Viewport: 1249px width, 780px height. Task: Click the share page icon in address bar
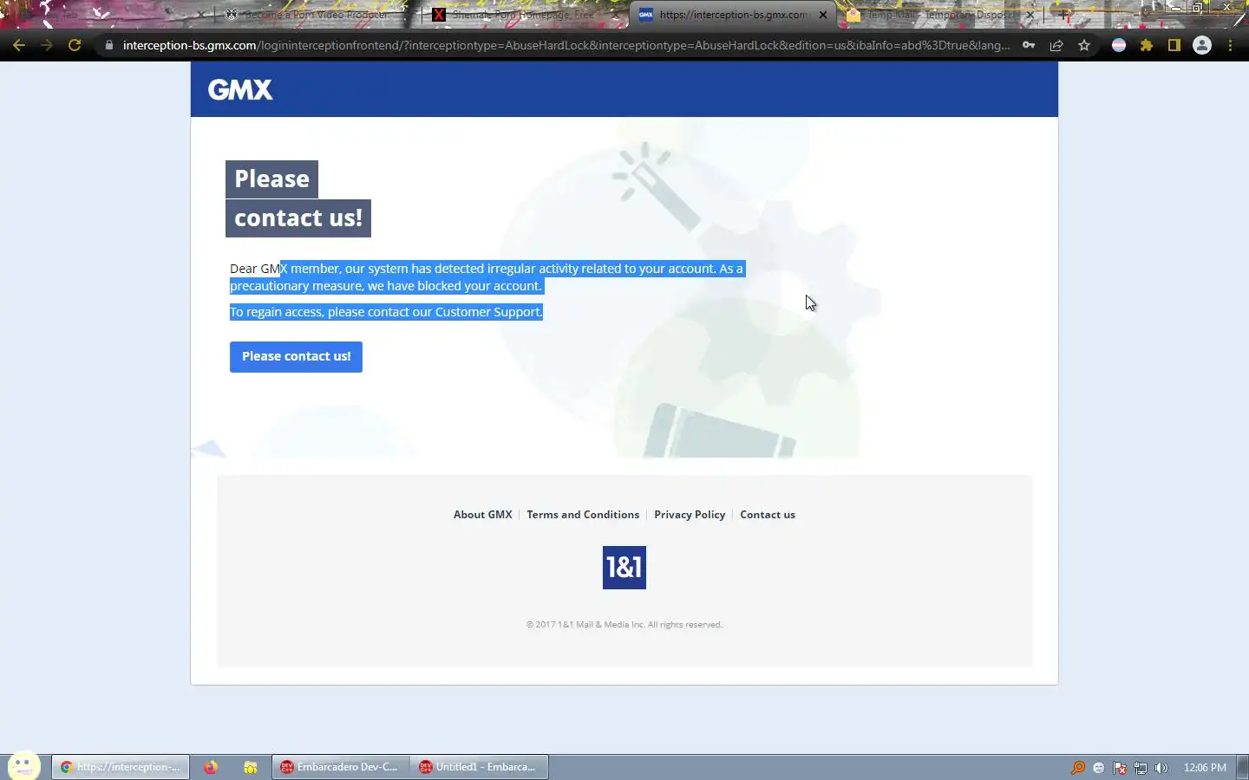1056,45
